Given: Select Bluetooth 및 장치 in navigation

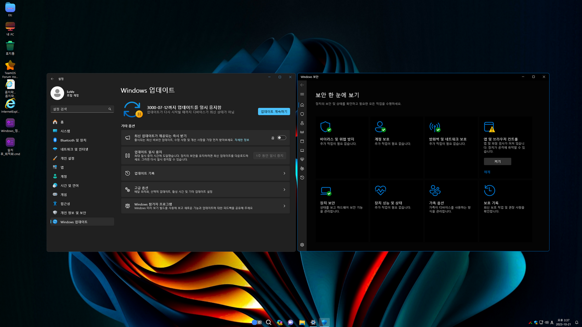Looking at the screenshot, I should (82, 140).
